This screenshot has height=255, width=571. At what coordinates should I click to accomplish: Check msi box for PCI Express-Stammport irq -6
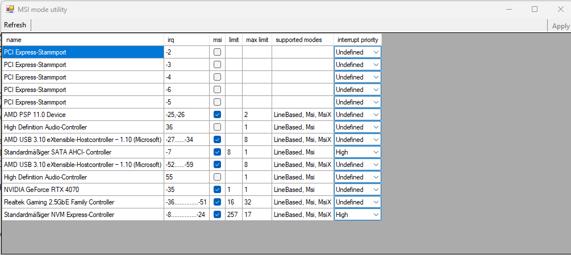click(217, 90)
